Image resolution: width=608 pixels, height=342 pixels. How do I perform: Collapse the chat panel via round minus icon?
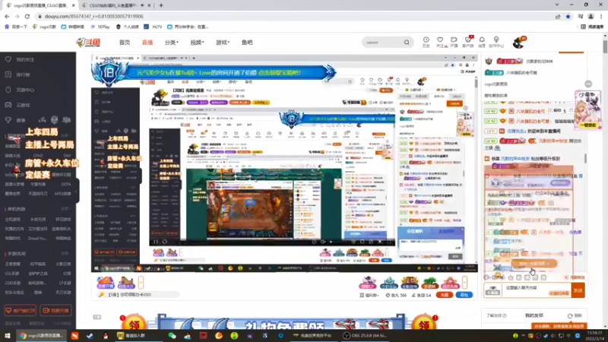coord(588,84)
